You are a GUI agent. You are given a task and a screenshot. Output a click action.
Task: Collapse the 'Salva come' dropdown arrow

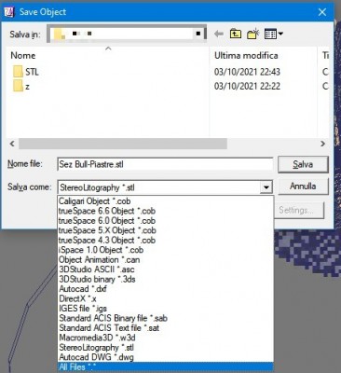click(266, 187)
